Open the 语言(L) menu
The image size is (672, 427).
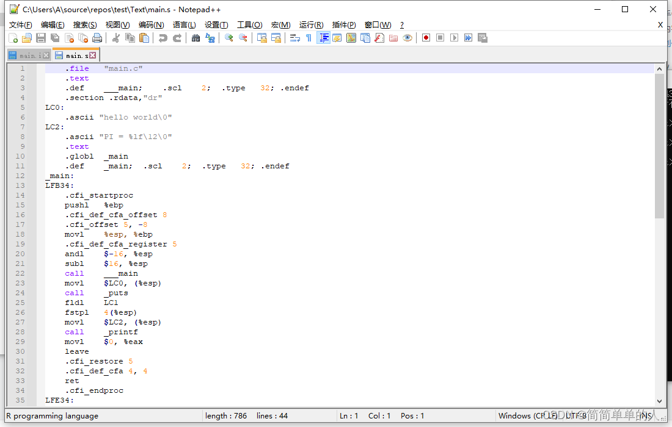pos(184,25)
